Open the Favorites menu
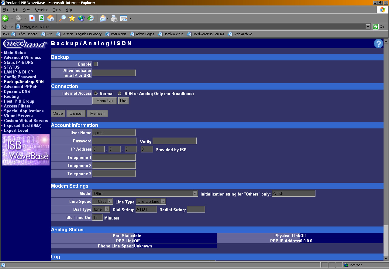 pyautogui.click(x=41, y=10)
